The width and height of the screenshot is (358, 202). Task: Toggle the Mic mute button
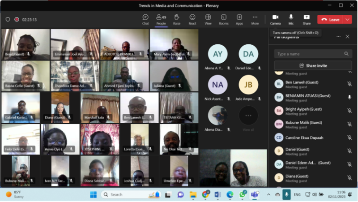click(x=291, y=19)
